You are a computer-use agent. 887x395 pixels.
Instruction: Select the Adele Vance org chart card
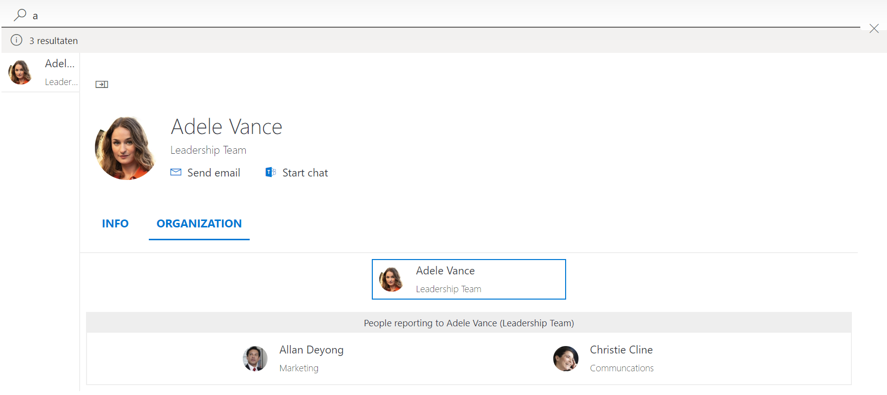pos(469,279)
